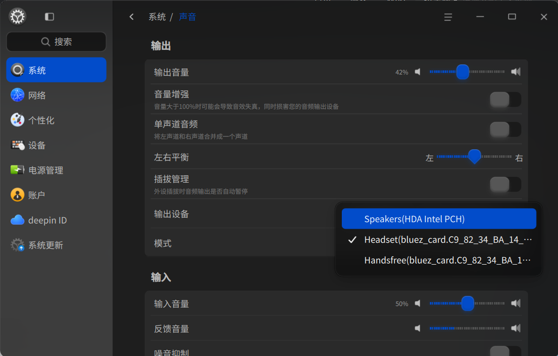Click the deepin ID cloud icon
Image resolution: width=558 pixels, height=356 pixels.
coord(18,220)
